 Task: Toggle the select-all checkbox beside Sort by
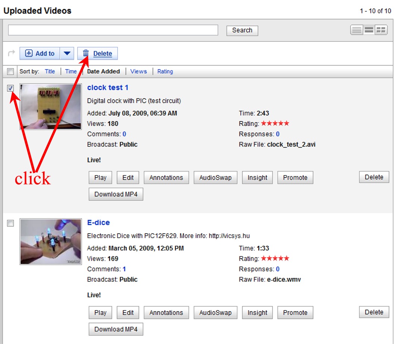click(10, 71)
